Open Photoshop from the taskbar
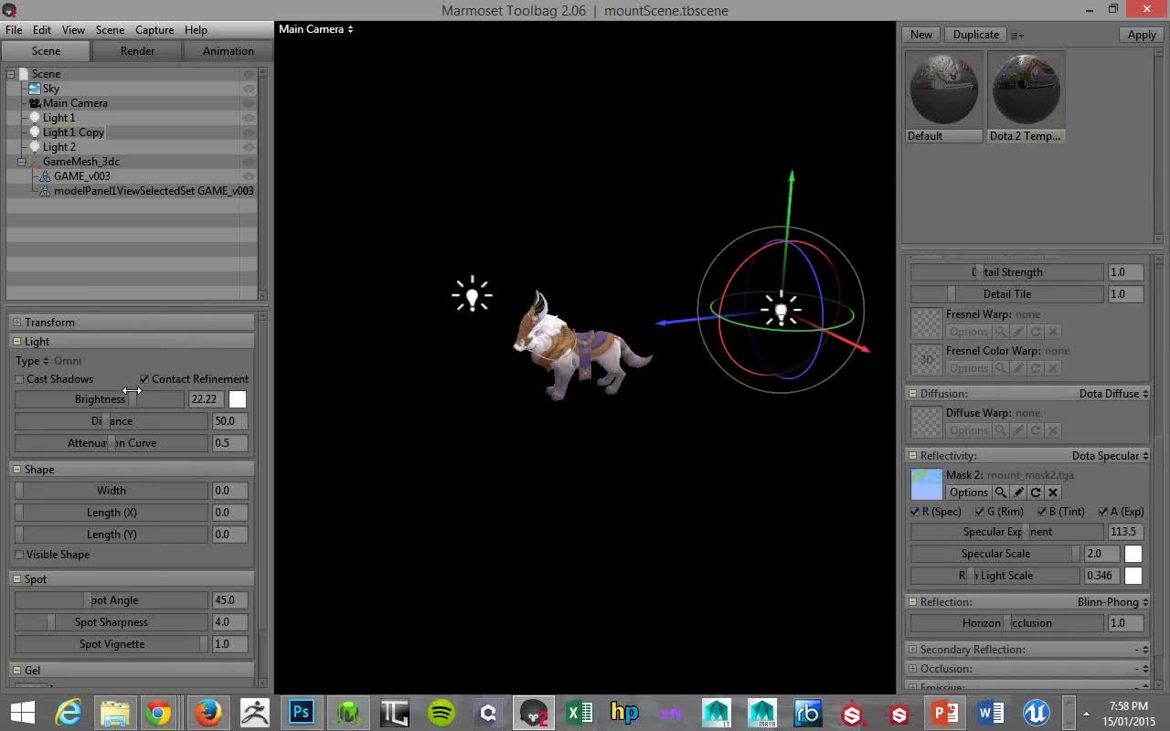The height and width of the screenshot is (731, 1170). click(x=301, y=712)
